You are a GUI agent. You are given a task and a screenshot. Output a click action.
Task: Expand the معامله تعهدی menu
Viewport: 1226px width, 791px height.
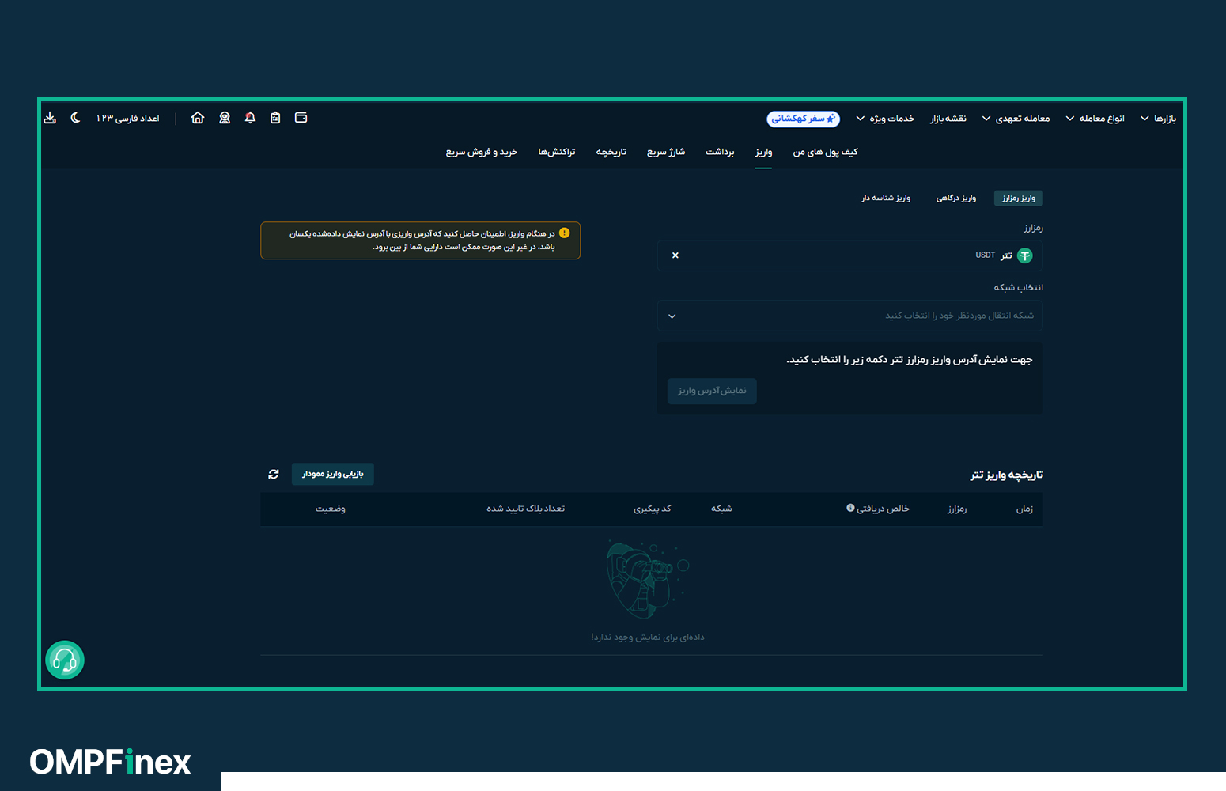coord(1016,119)
